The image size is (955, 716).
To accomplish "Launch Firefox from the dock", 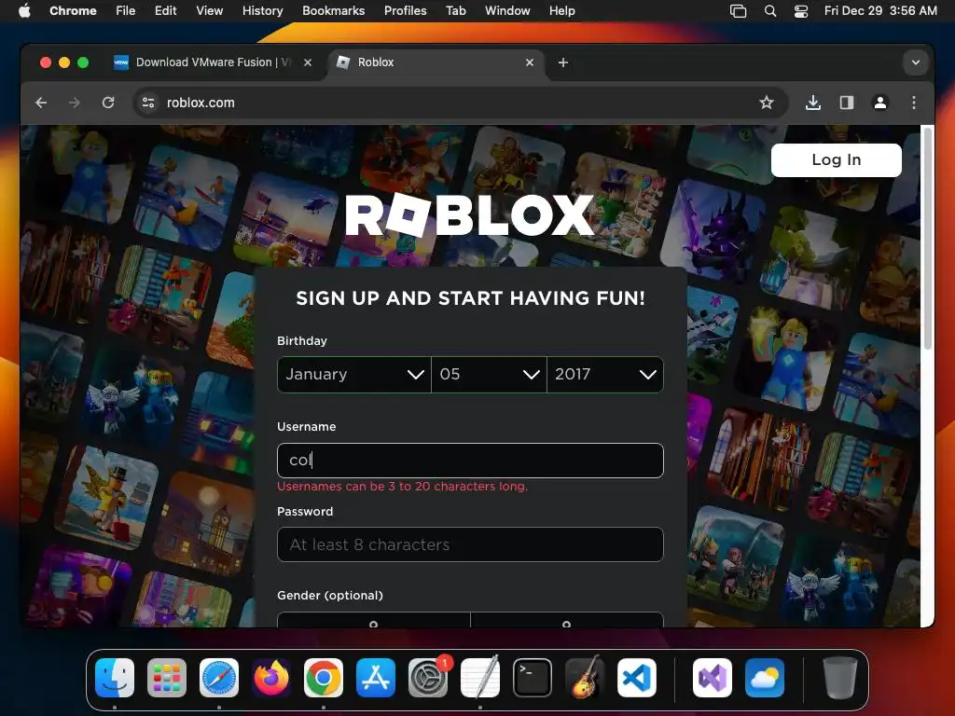I will pyautogui.click(x=271, y=678).
